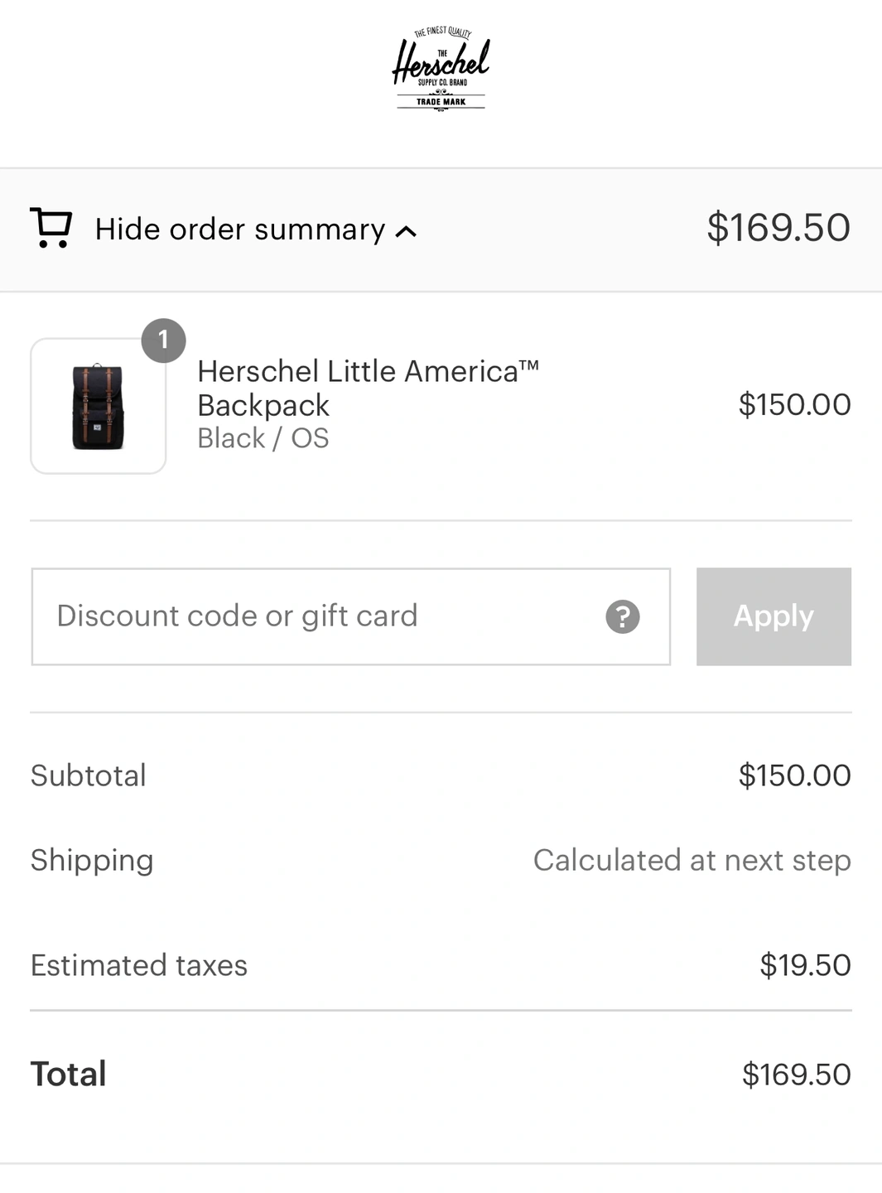
Task: Click the "Hide order summary" text
Action: coord(240,229)
